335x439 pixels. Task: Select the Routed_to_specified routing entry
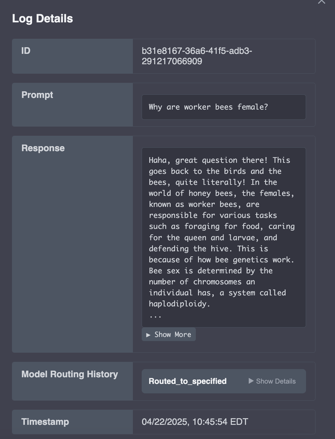[224, 381]
